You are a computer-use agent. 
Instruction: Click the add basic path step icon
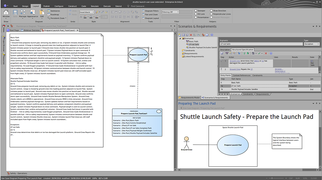(227, 53)
